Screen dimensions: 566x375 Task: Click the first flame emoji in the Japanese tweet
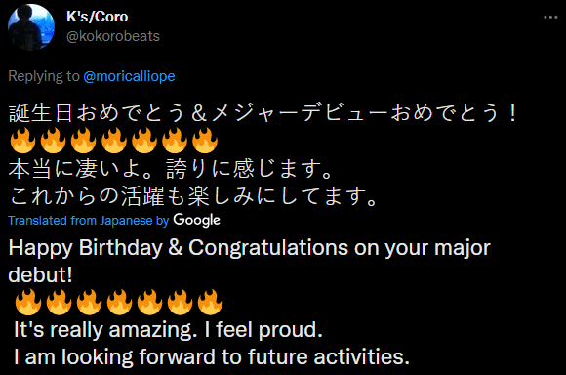click(x=22, y=141)
